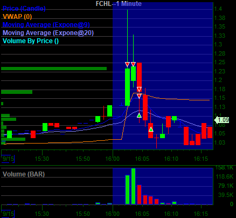
Task: Click the 16:05 time label under volume pane
Action: [x=142, y=214]
